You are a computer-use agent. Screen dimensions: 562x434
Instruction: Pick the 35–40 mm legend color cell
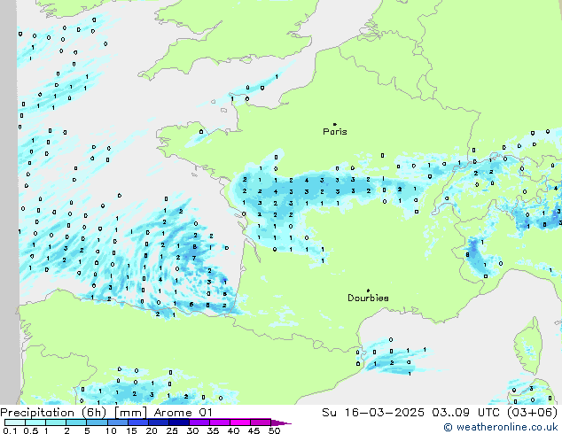(x=220, y=422)
